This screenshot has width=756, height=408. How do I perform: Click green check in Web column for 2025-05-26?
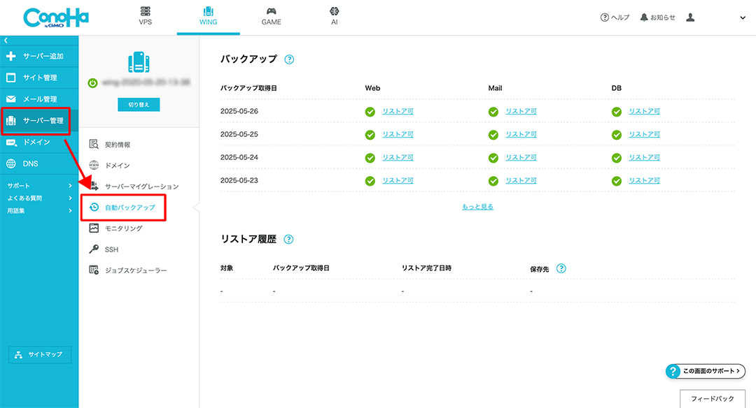tap(370, 112)
